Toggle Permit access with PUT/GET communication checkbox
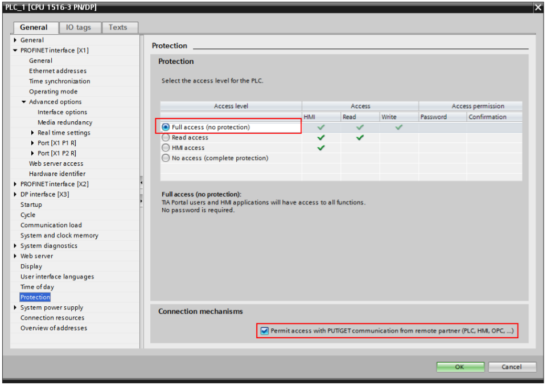This screenshot has height=386, width=547. [x=265, y=331]
